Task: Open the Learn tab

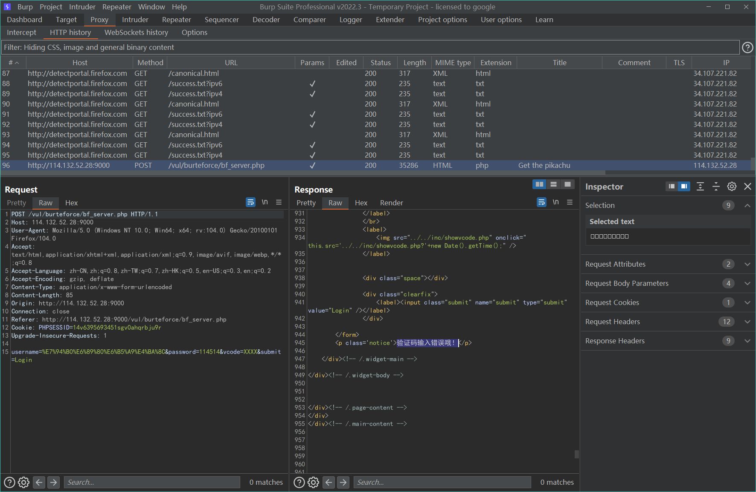Action: click(544, 20)
